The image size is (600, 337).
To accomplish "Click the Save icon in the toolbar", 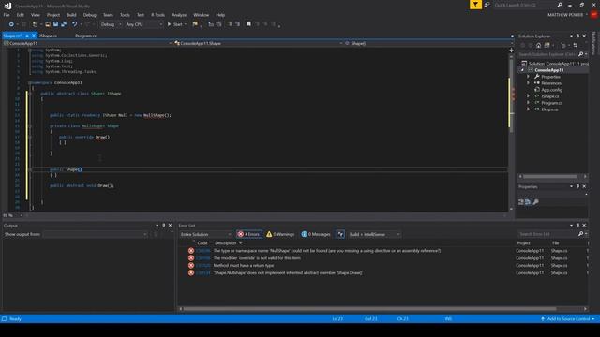I will [56, 24].
